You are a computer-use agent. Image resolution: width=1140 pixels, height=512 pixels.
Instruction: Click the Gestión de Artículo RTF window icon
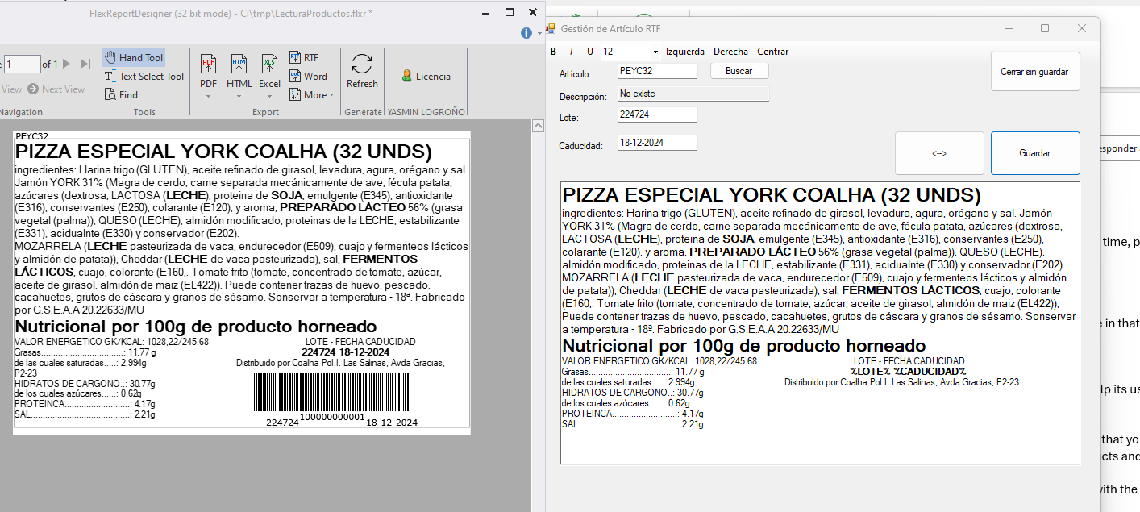click(x=551, y=28)
